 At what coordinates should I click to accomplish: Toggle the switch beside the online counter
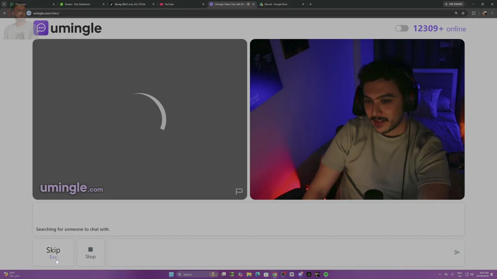(402, 28)
